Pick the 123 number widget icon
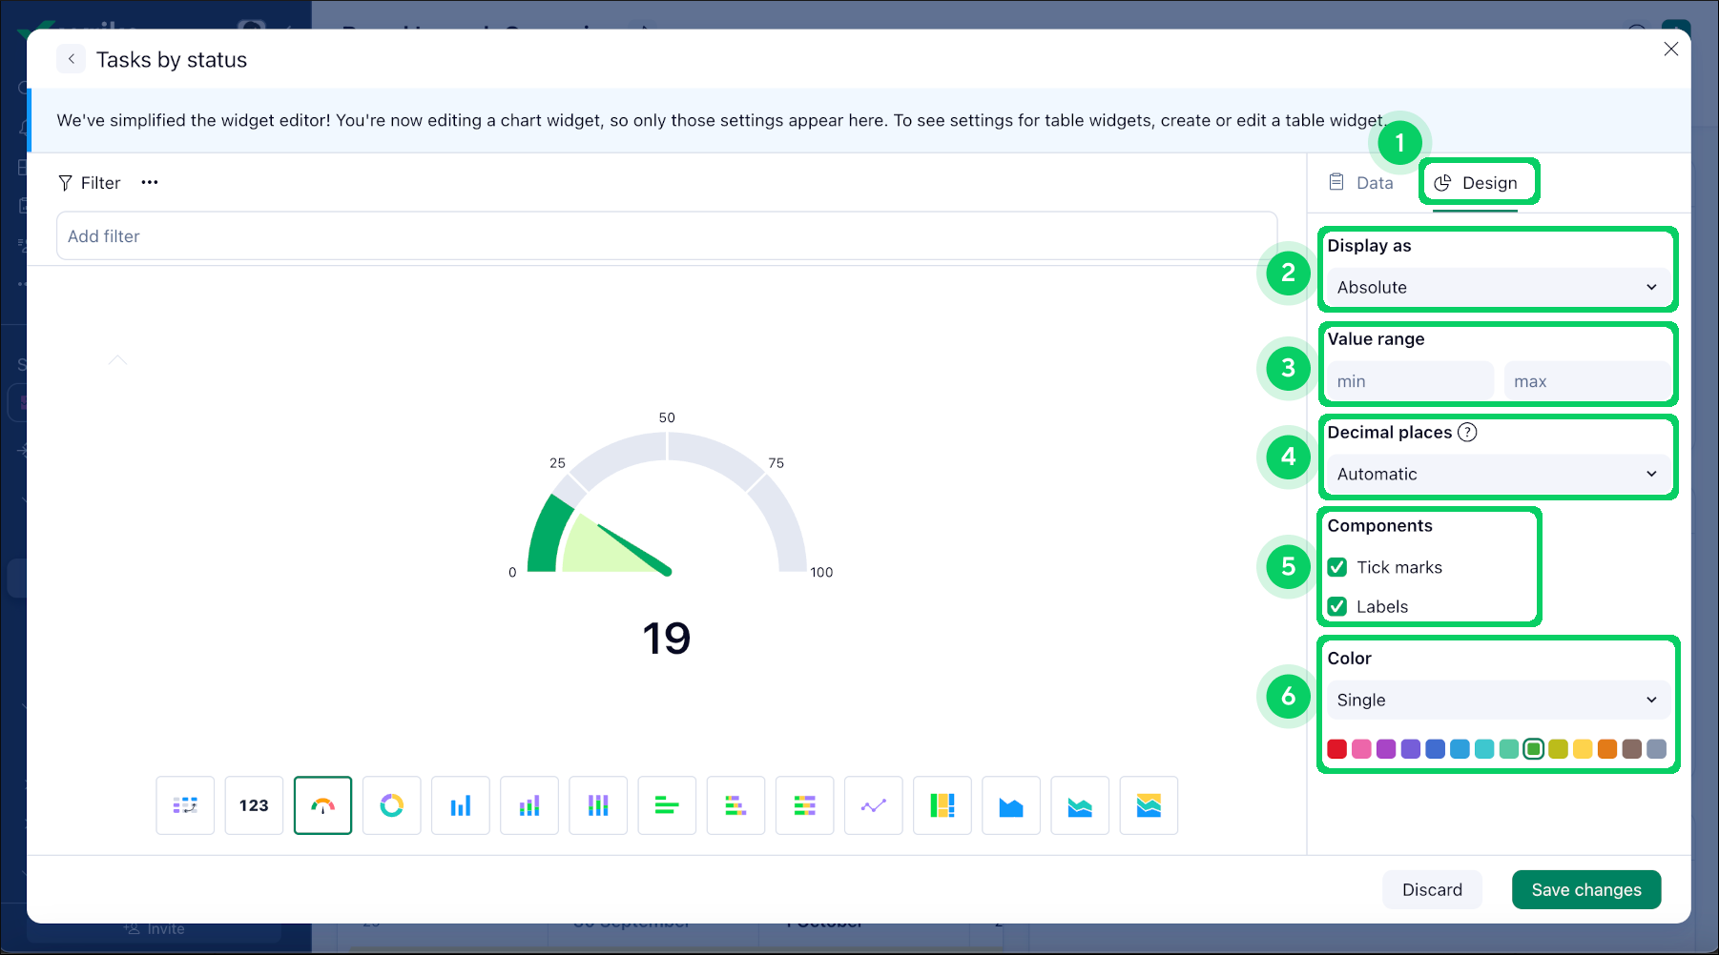Viewport: 1719px width, 955px height. 254,805
